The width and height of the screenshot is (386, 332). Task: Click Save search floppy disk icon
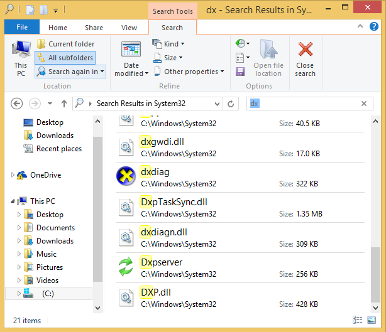(x=240, y=72)
